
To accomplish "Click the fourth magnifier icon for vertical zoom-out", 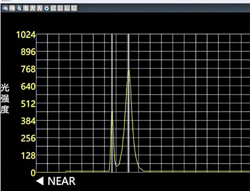I will (x=26, y=8).
